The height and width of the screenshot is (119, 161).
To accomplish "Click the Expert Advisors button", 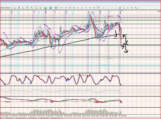I will coord(6,8).
